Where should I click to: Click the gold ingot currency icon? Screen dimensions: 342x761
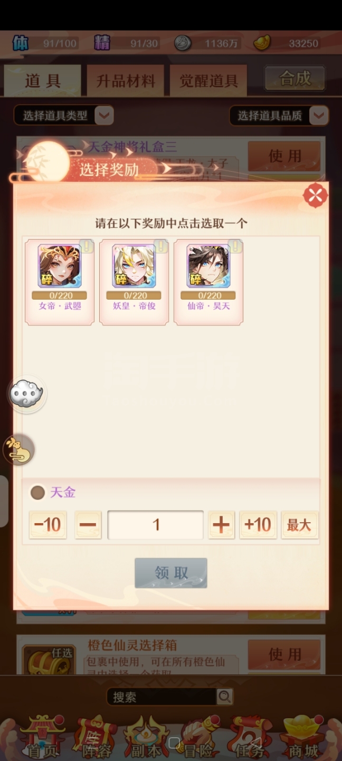click(262, 43)
